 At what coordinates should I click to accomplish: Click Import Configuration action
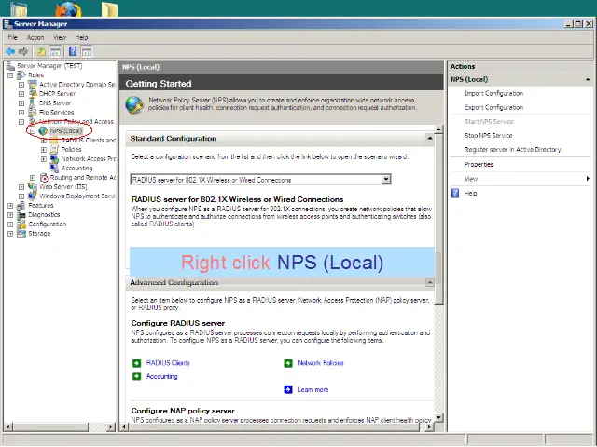click(493, 93)
